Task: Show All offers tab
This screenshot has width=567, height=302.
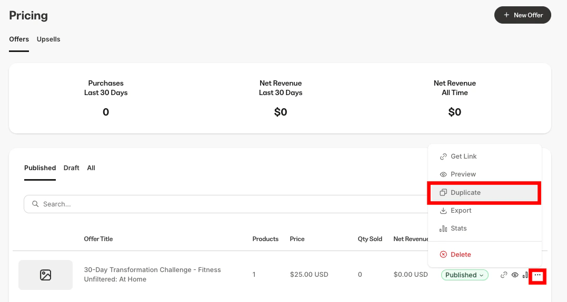Action: tap(91, 168)
